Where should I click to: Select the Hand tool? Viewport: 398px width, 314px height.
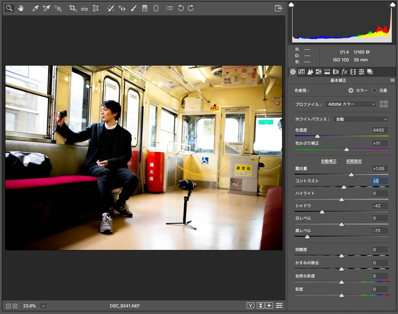click(x=21, y=8)
